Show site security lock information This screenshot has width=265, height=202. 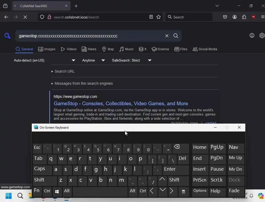(49, 17)
